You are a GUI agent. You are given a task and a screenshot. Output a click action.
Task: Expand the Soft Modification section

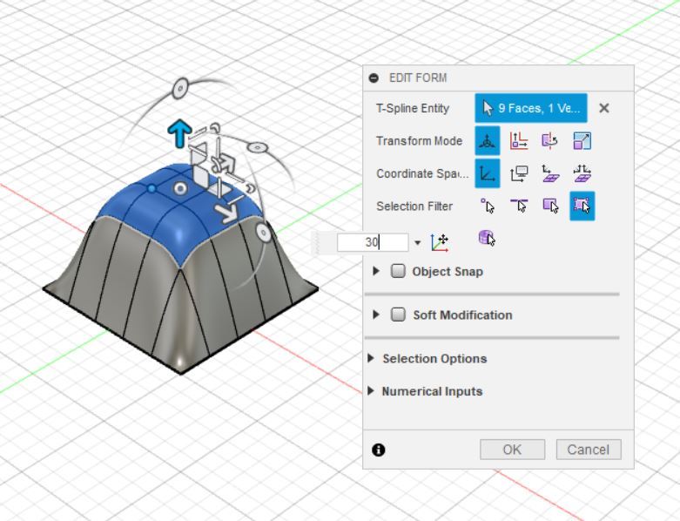(376, 315)
